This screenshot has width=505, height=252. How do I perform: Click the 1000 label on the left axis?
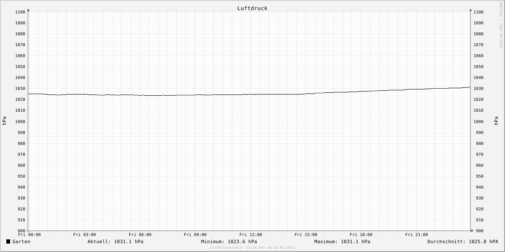coord(20,122)
